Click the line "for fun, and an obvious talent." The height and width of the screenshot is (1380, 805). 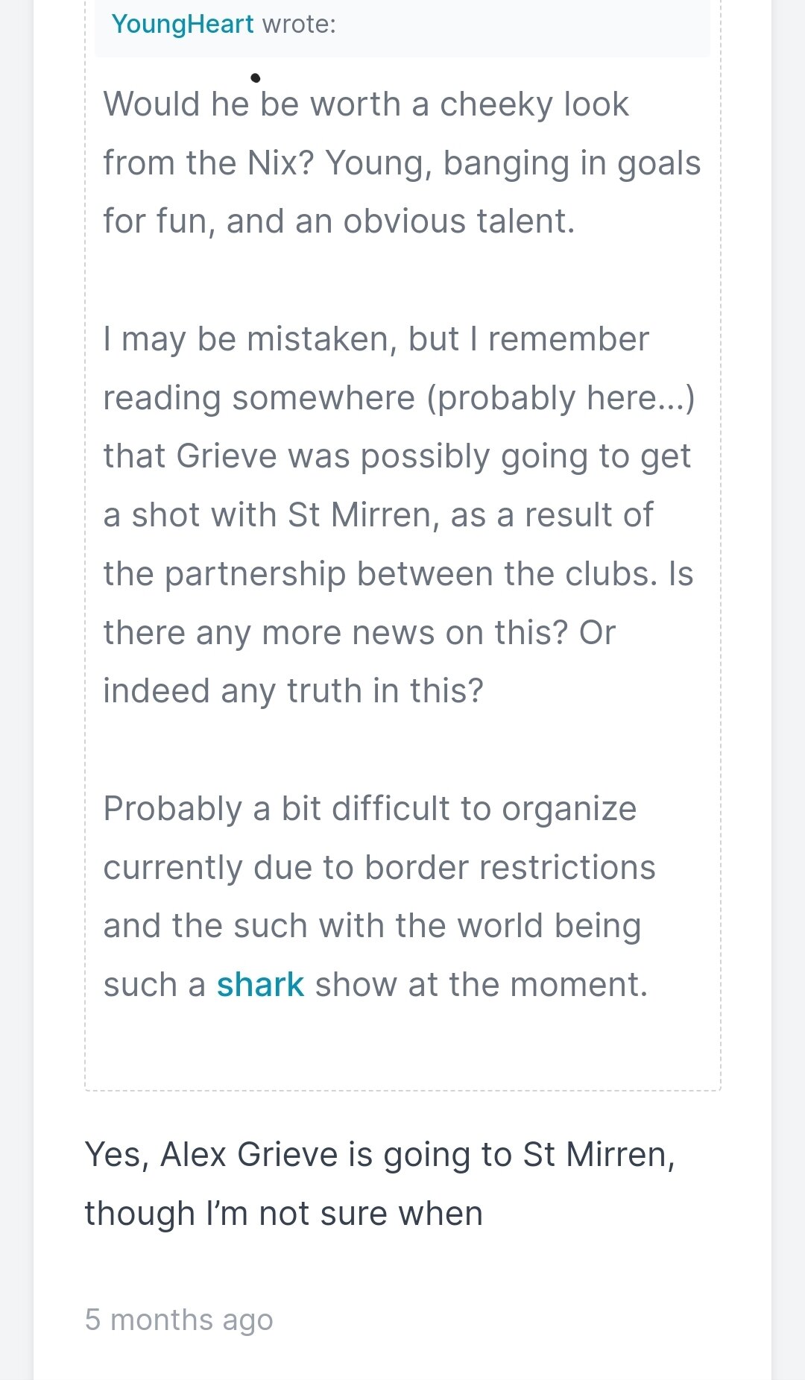point(339,221)
